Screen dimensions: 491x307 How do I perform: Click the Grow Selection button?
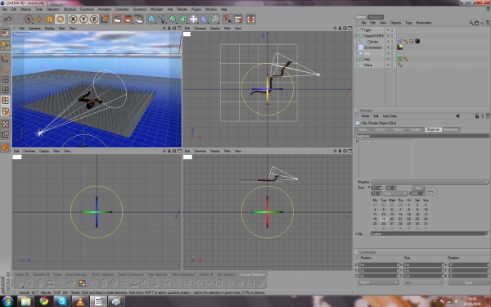(76, 274)
